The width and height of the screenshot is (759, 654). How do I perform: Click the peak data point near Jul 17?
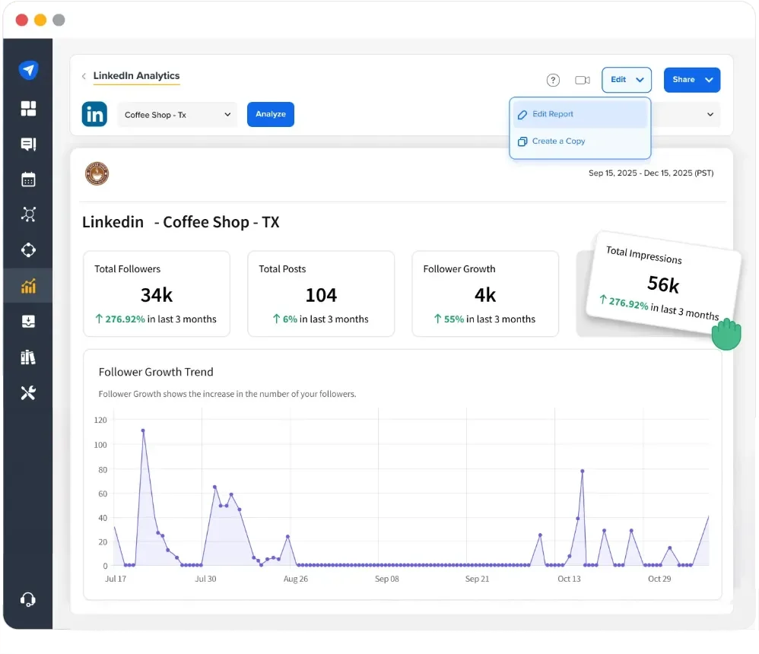(x=143, y=430)
